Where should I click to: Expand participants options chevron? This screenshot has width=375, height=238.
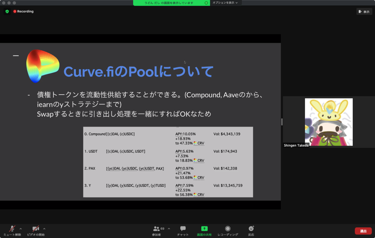click(x=169, y=229)
